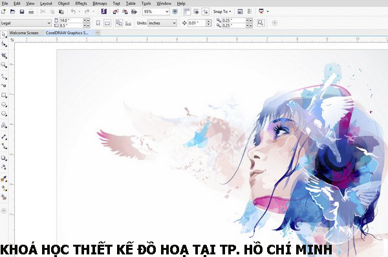The image size is (388, 257).
Task: Select the Color Eyedropper tool
Action: (x=4, y=179)
